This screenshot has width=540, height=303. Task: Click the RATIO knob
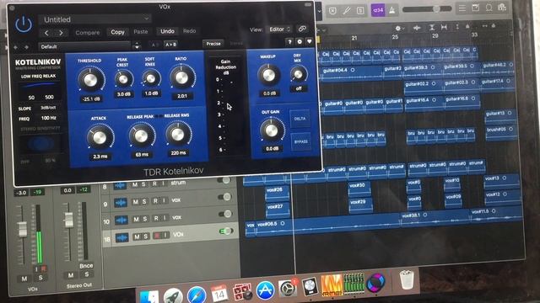181,77
